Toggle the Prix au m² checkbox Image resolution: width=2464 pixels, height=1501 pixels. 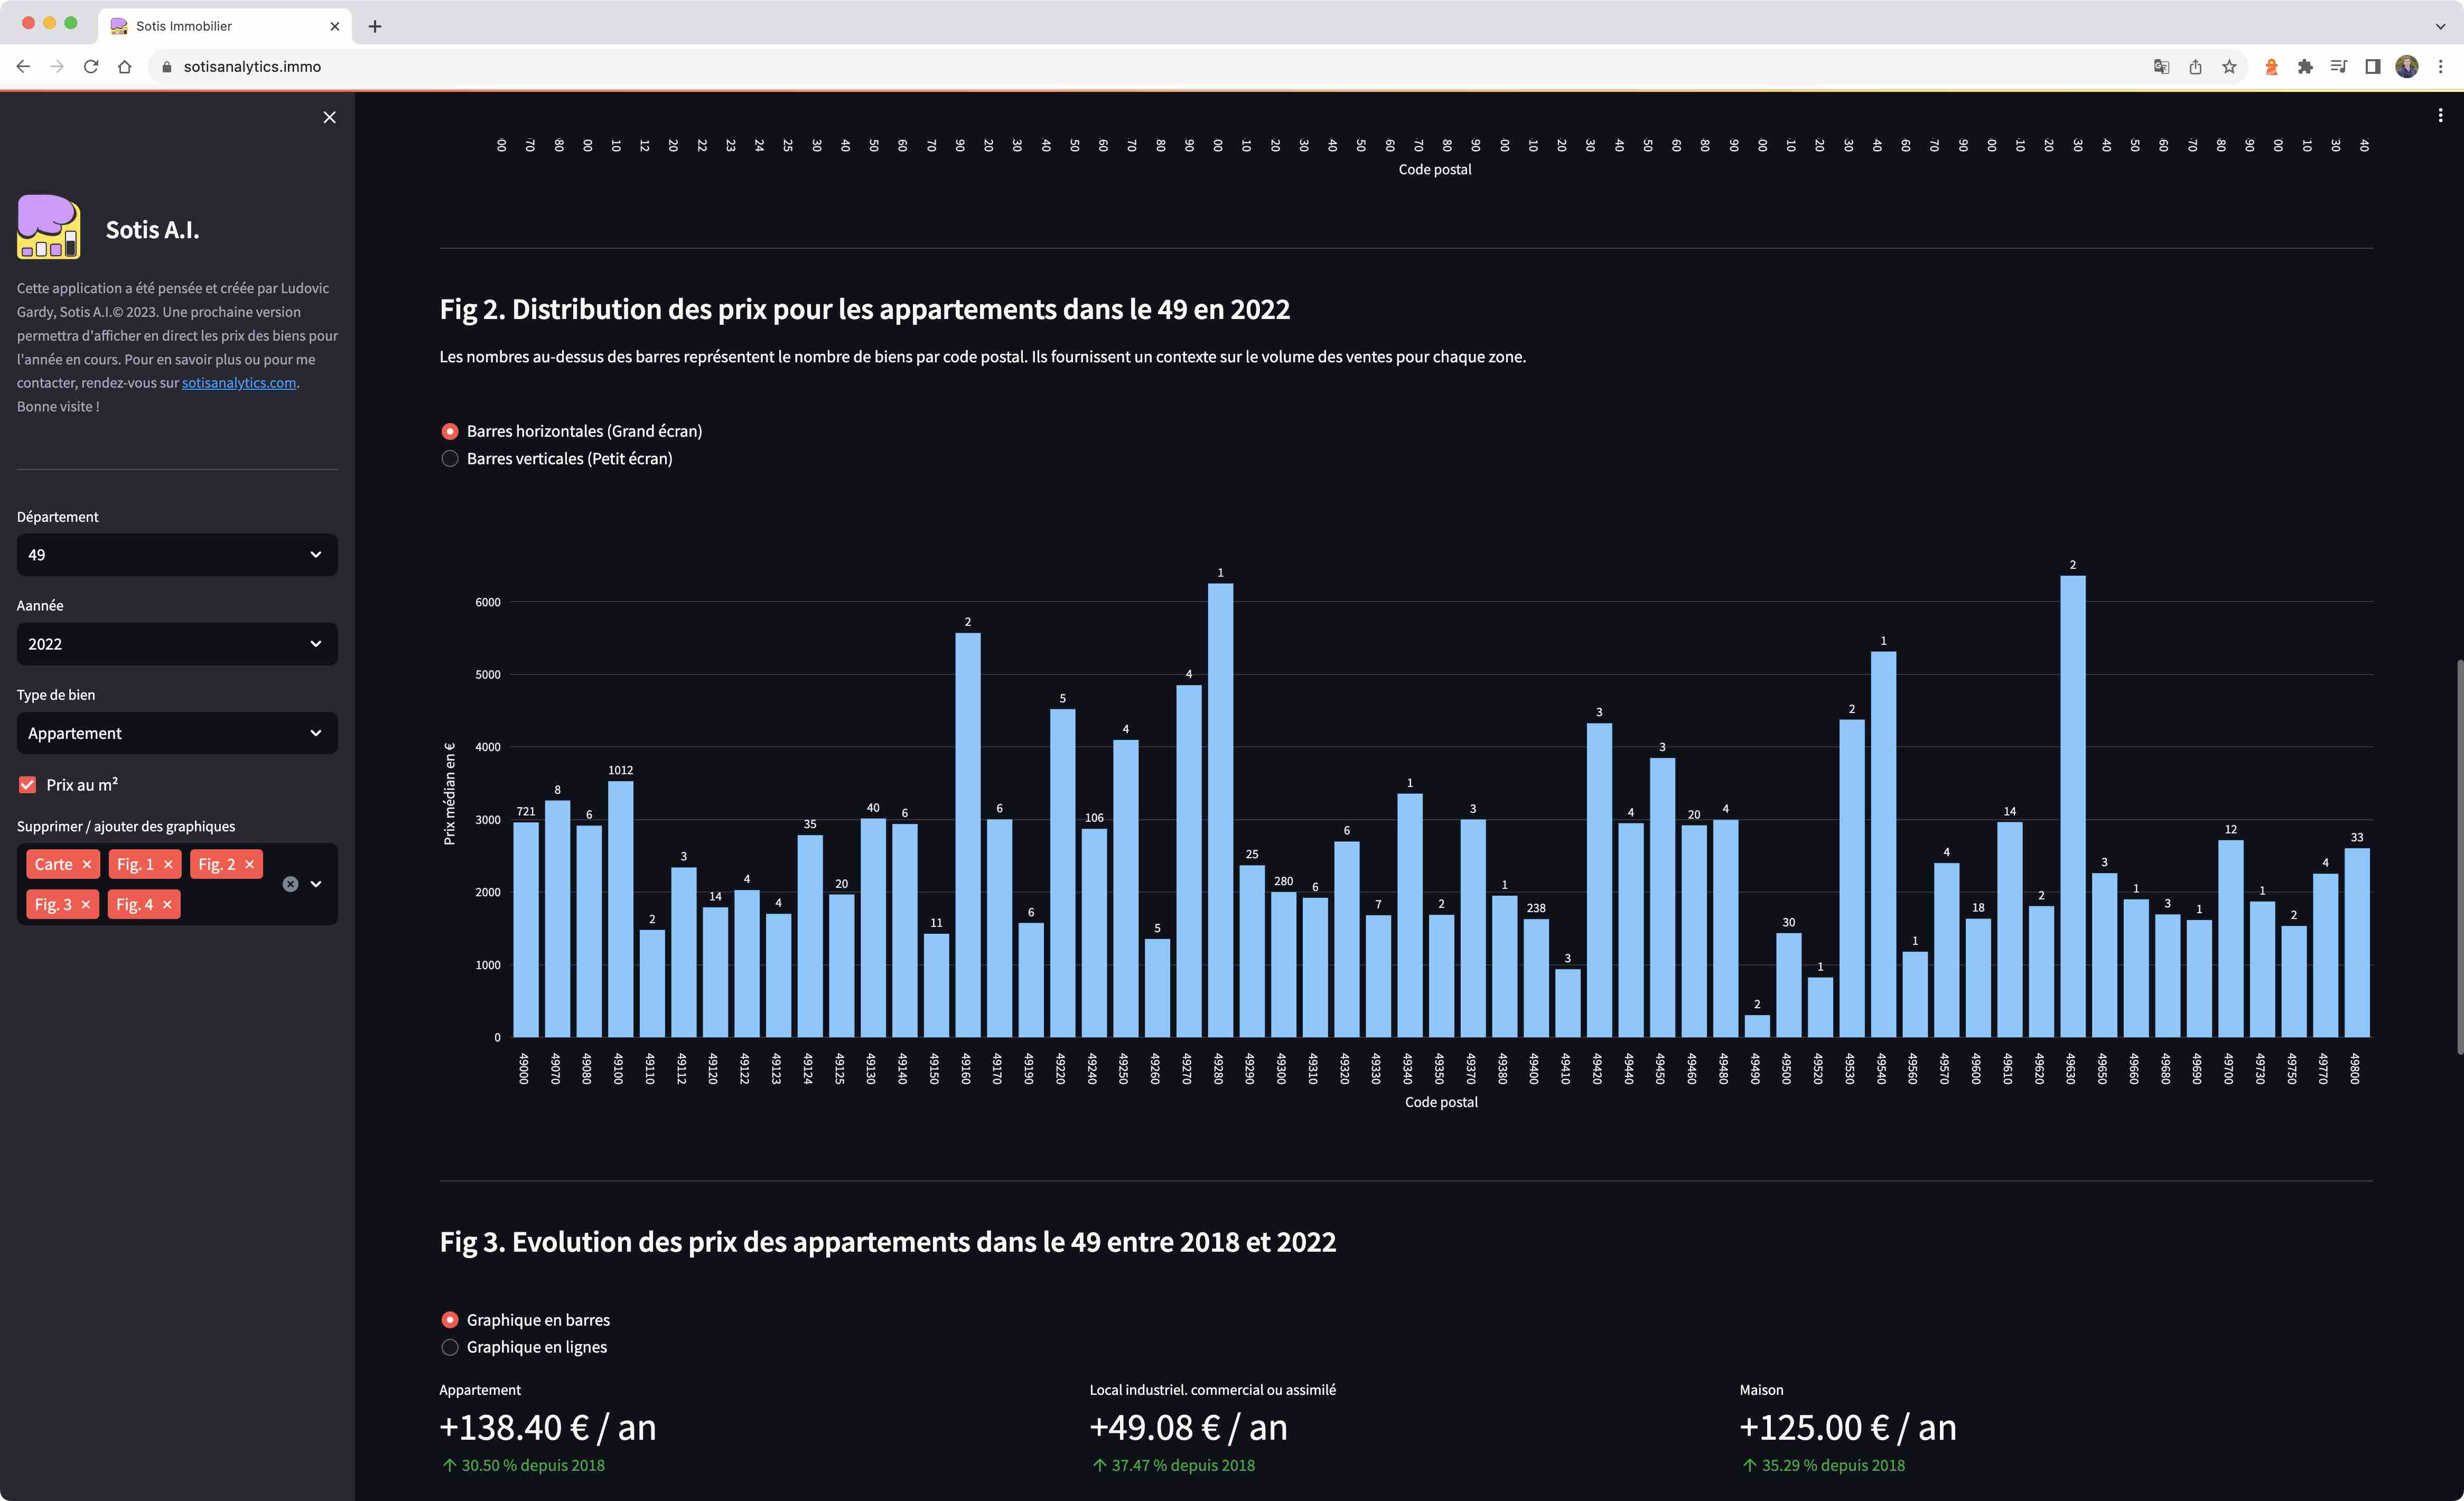pyautogui.click(x=28, y=785)
